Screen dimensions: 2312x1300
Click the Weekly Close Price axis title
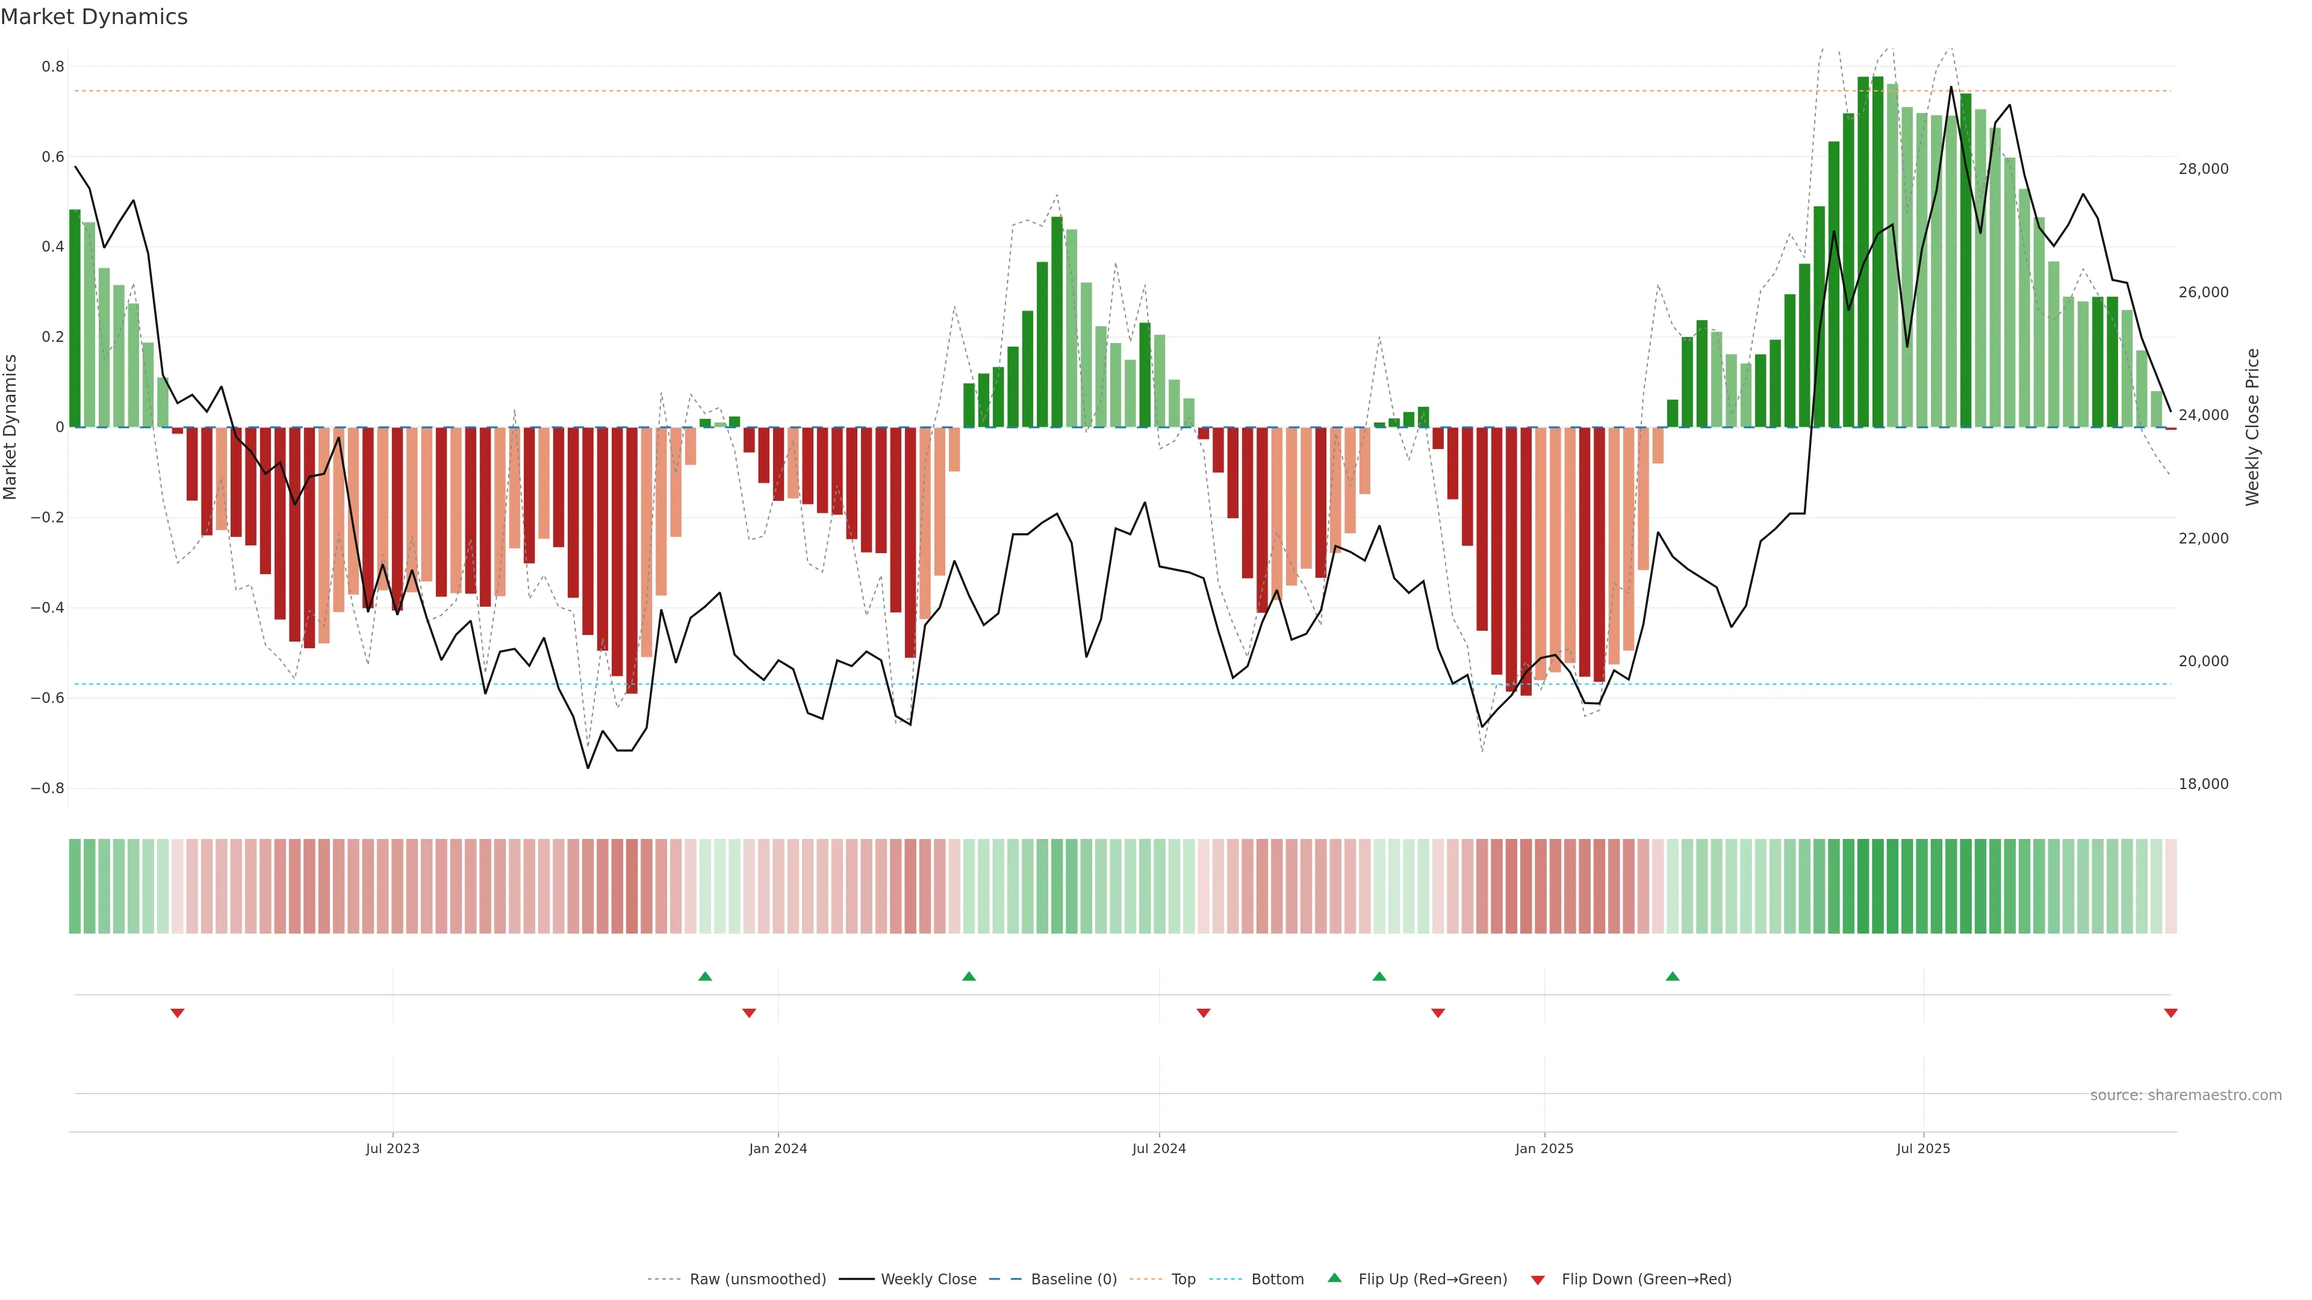coord(2252,427)
